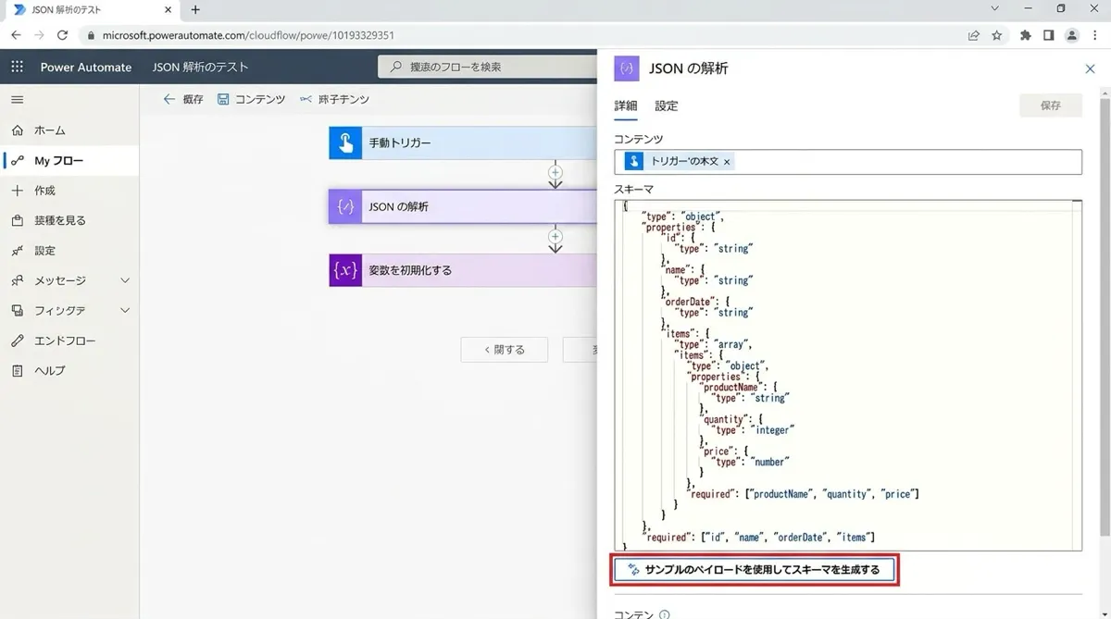Collapse the left navigation hamburger menu
This screenshot has height=619, width=1111.
coord(17,99)
